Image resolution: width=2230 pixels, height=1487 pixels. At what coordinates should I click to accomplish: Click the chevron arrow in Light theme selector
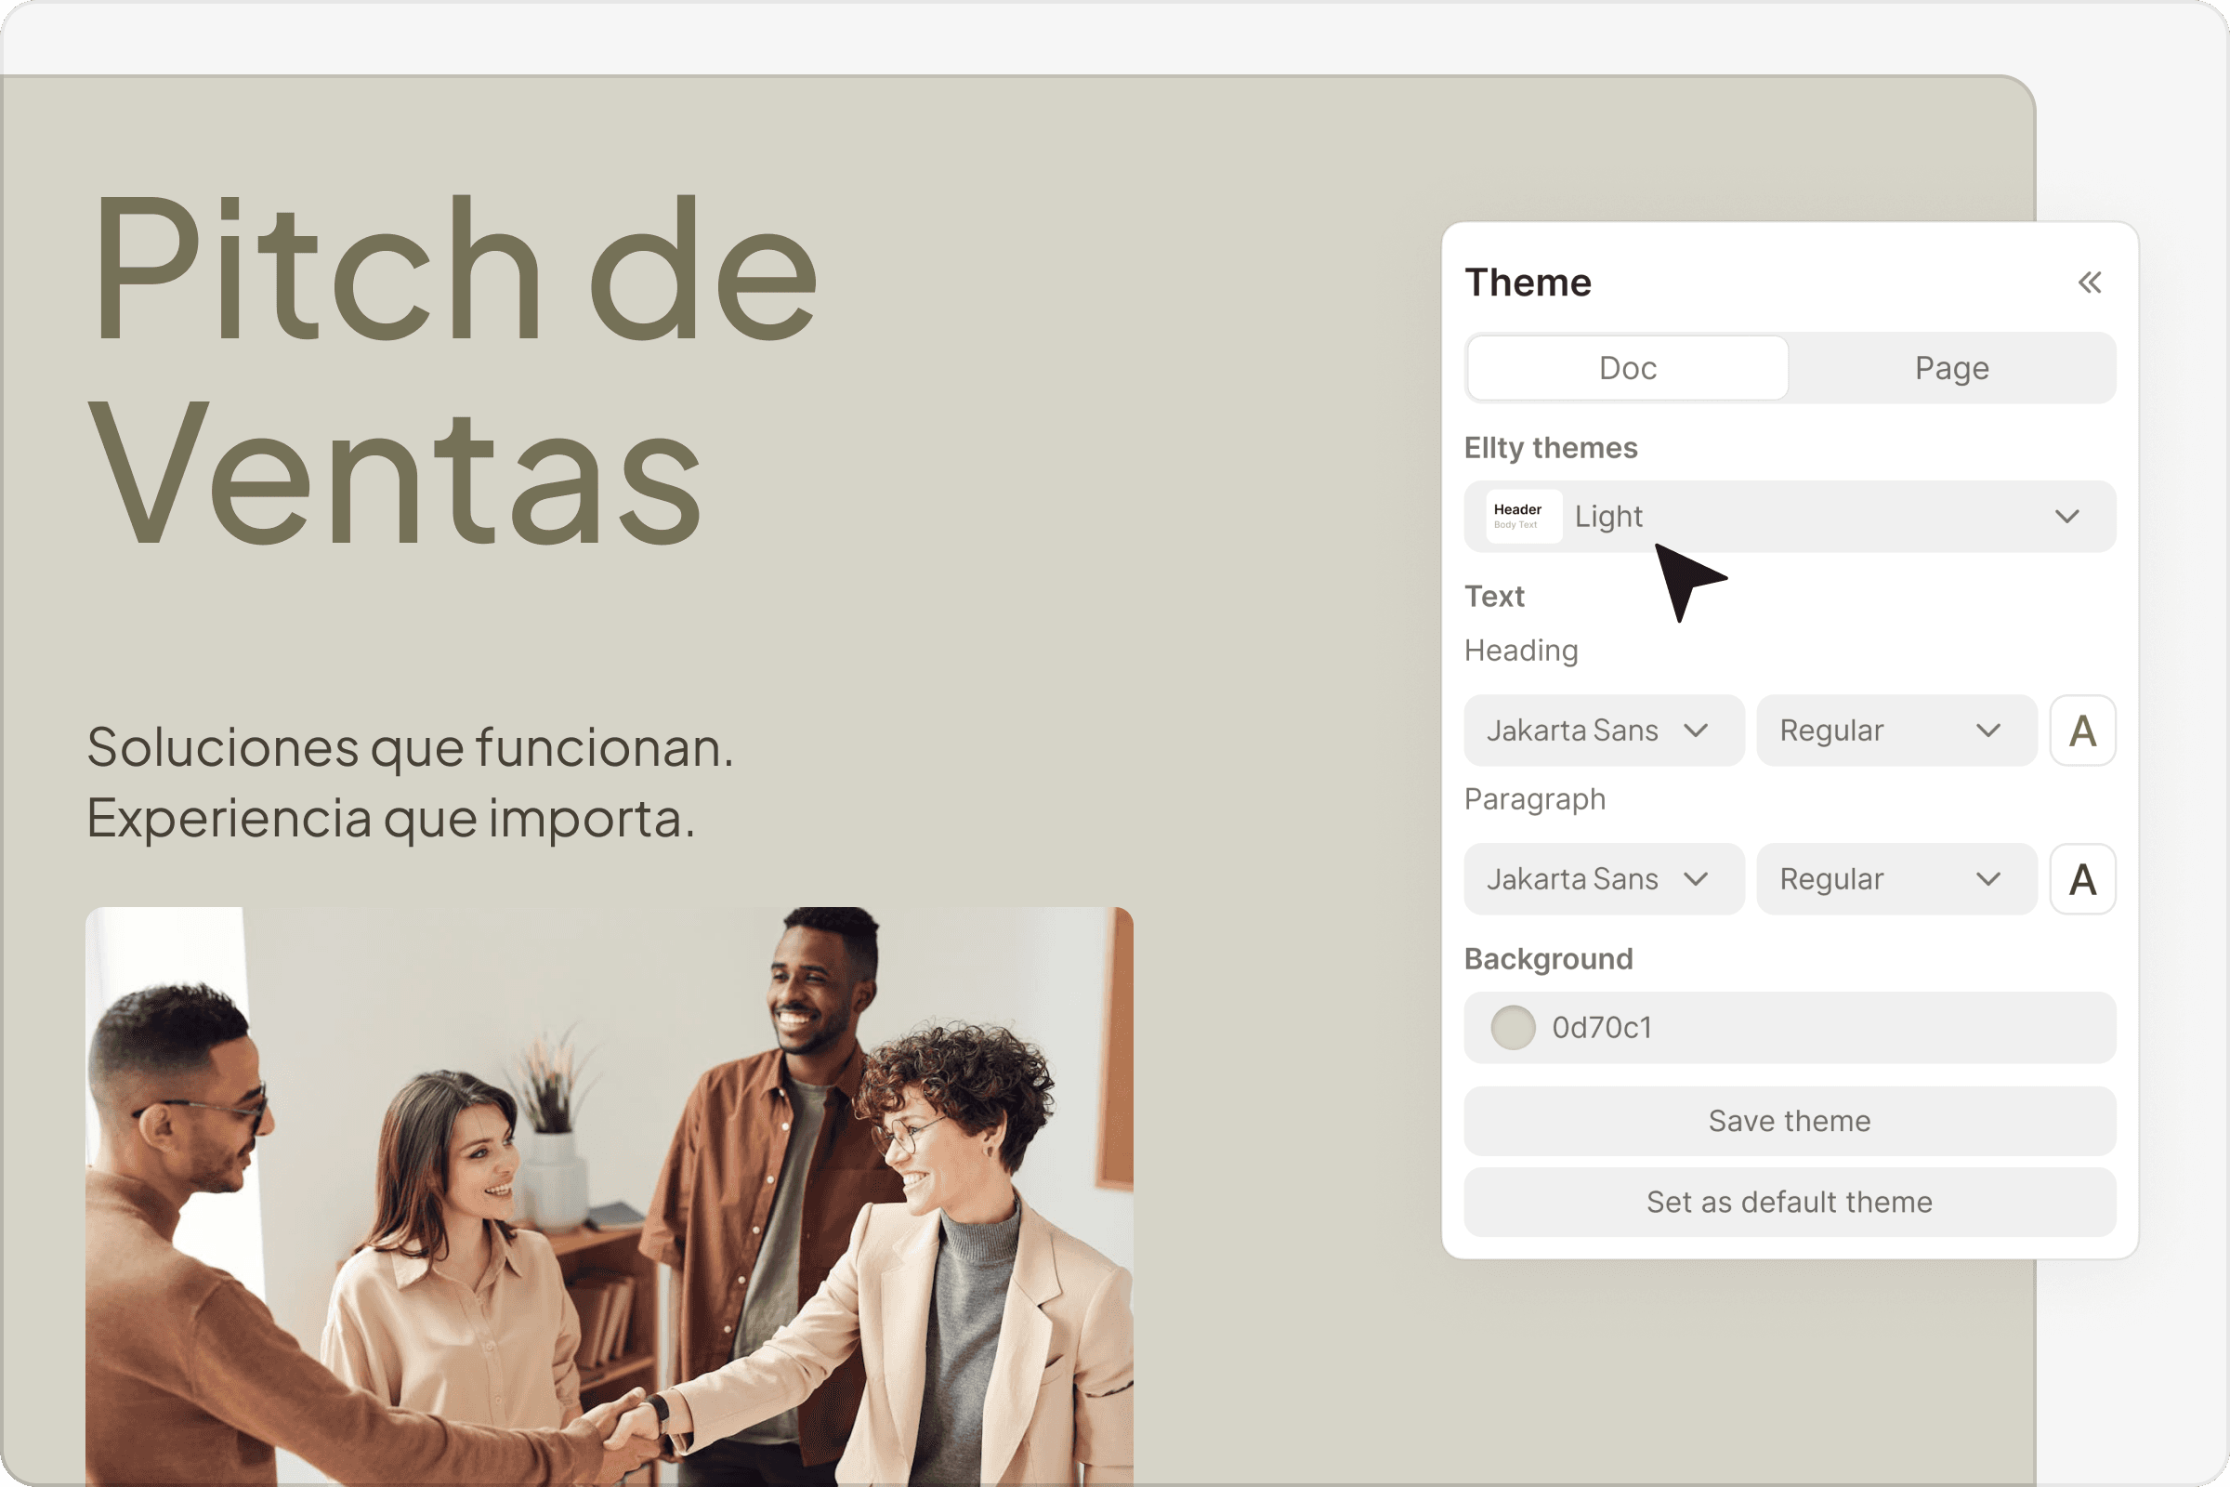pyautogui.click(x=2066, y=516)
